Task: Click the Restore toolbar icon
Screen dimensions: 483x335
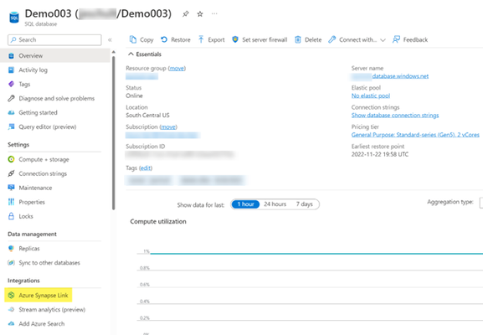Action: pyautogui.click(x=164, y=39)
